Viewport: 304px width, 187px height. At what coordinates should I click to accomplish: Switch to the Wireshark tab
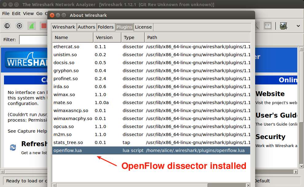click(64, 27)
